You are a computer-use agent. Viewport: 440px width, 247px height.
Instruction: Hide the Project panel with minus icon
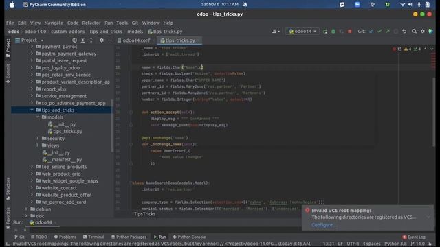(x=110, y=40)
